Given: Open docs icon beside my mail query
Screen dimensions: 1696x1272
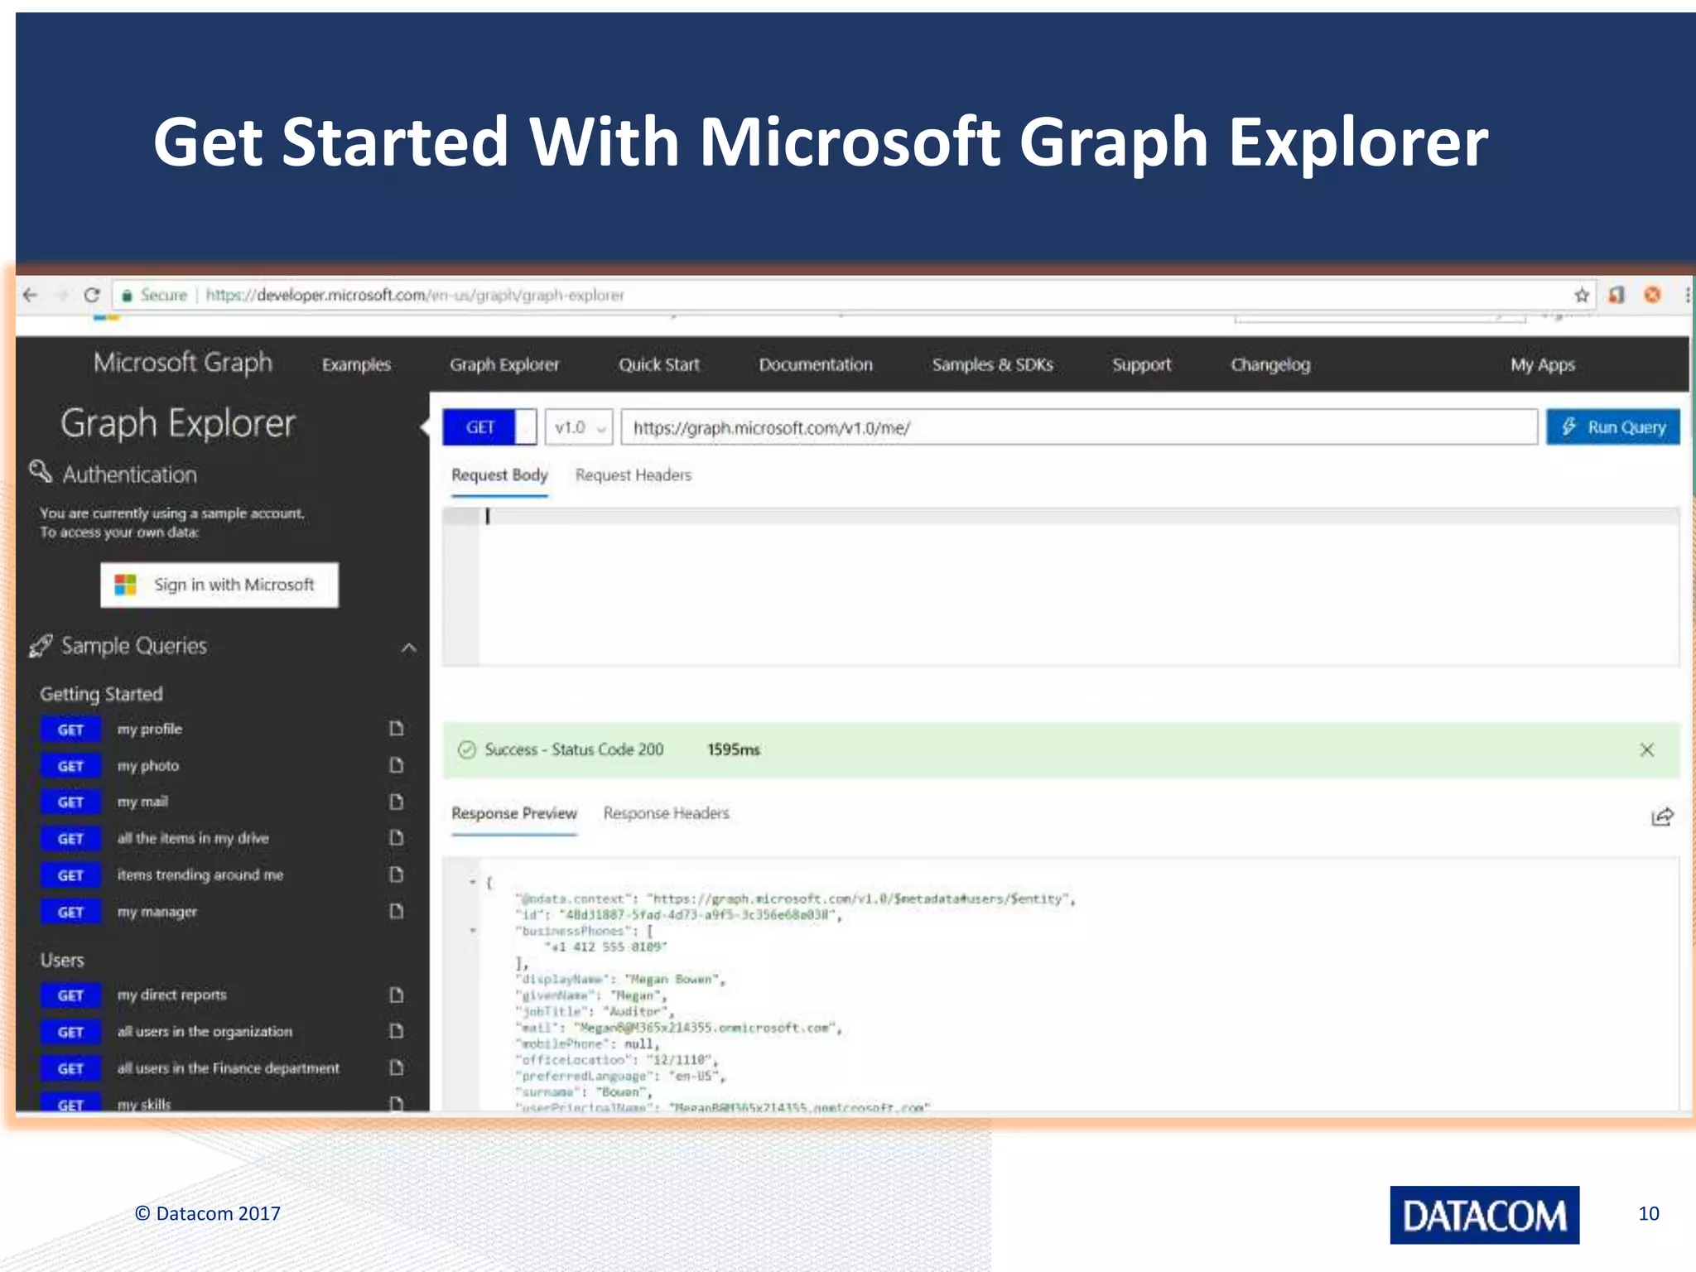Looking at the screenshot, I should pyautogui.click(x=397, y=802).
